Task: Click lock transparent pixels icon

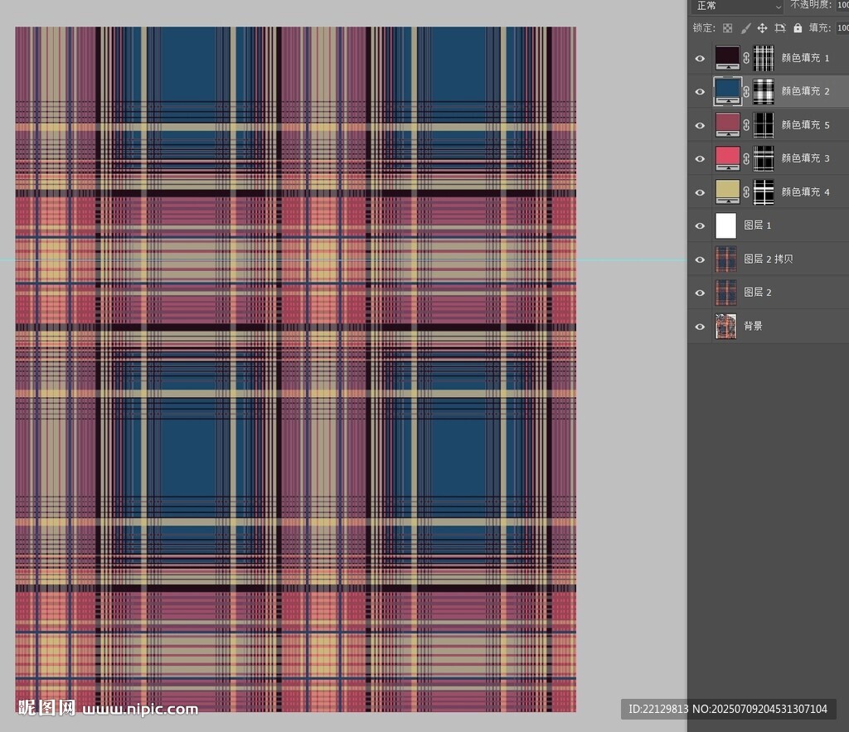Action: point(727,28)
